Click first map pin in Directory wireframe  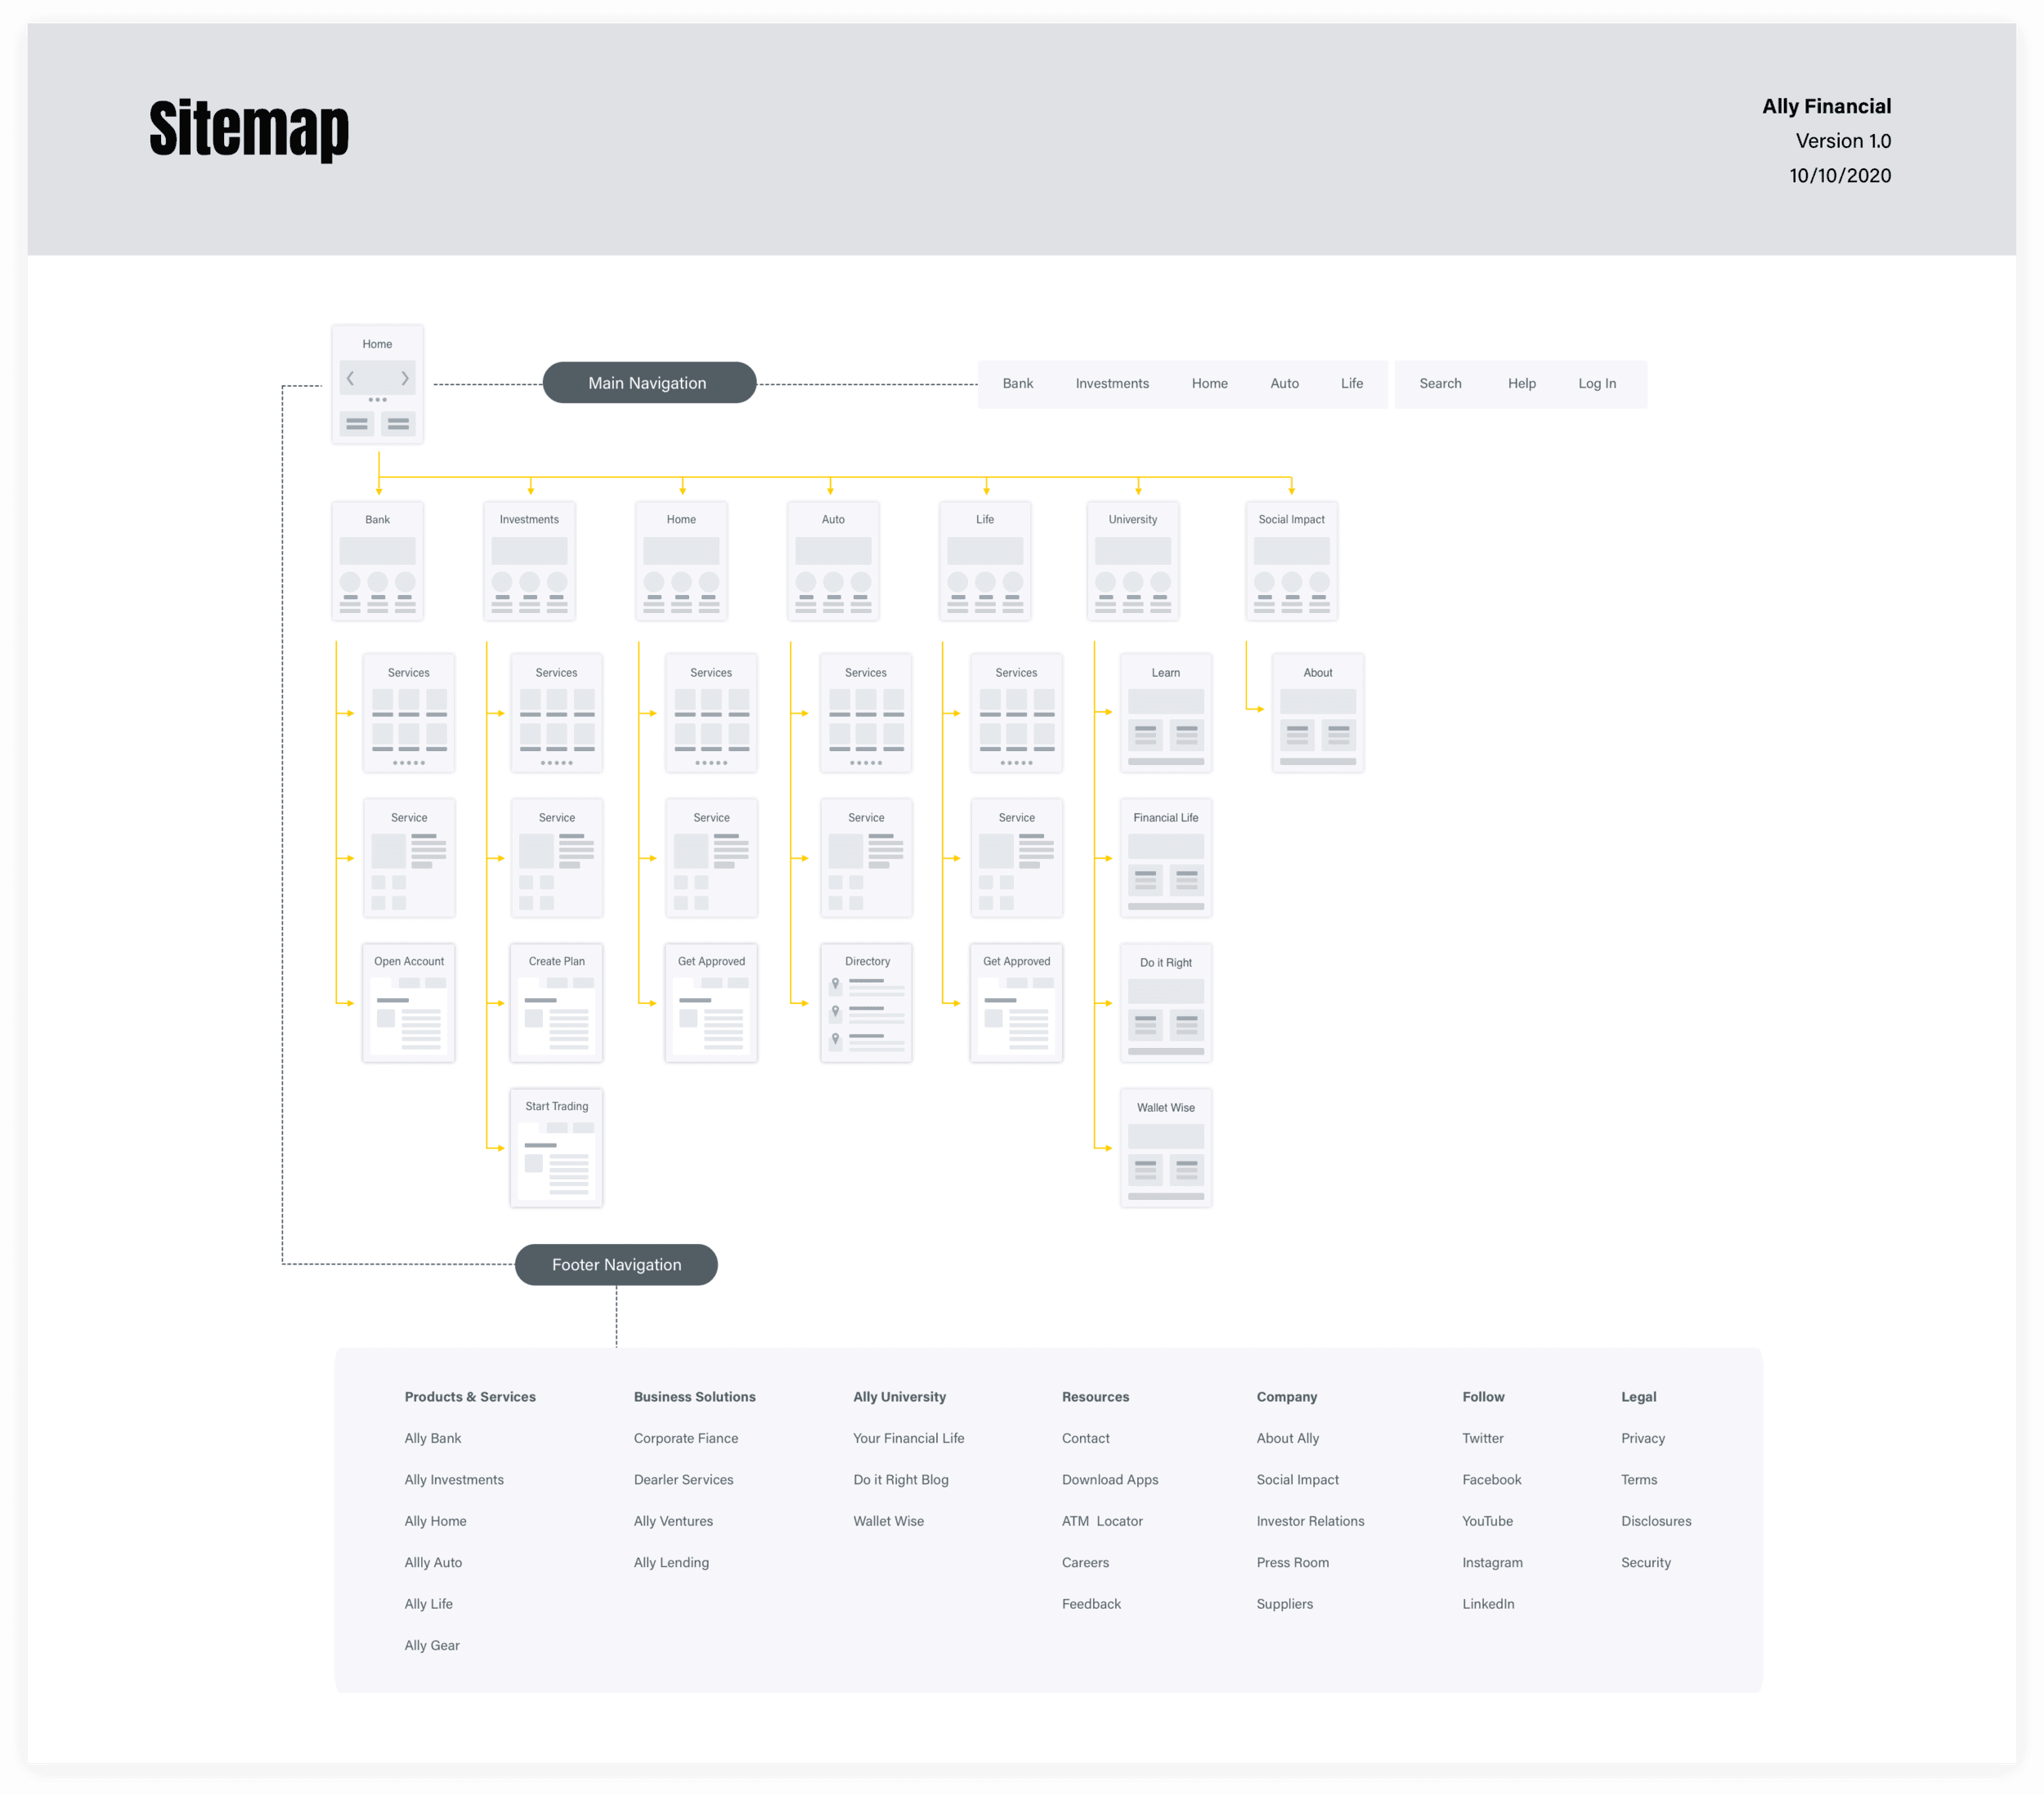tap(836, 985)
